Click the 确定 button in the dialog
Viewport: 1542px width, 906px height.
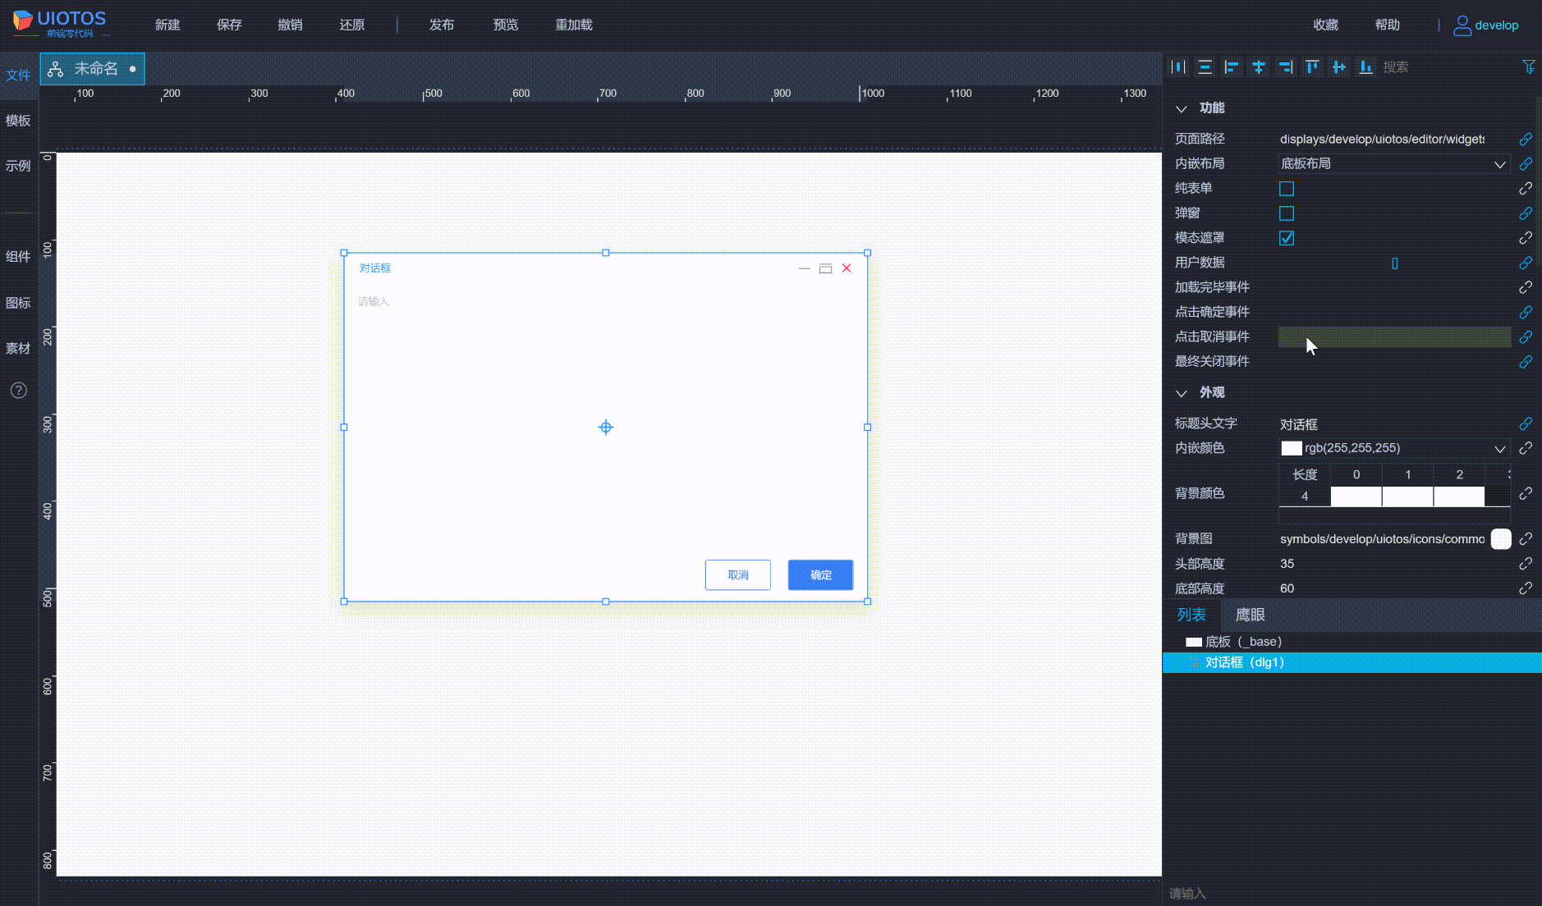pos(821,575)
